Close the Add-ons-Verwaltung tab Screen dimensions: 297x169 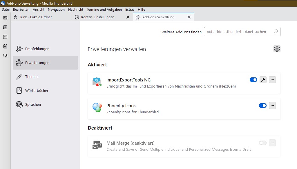189,17
